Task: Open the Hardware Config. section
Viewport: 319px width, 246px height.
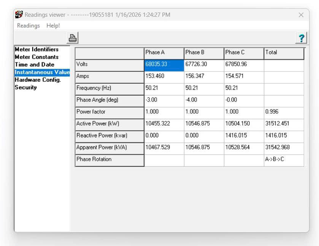Action: [38, 80]
